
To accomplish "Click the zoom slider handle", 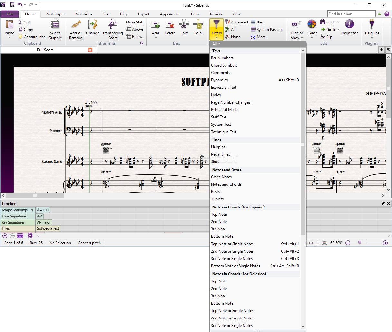I will (360, 243).
